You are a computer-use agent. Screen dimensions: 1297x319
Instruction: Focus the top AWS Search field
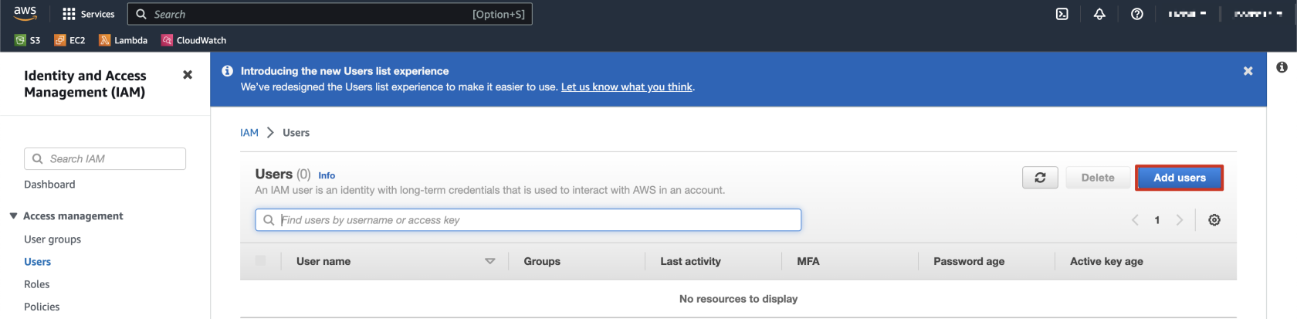tap(330, 14)
